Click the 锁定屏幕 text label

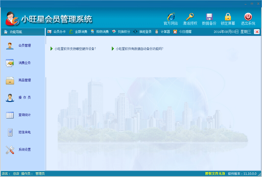point(228,23)
